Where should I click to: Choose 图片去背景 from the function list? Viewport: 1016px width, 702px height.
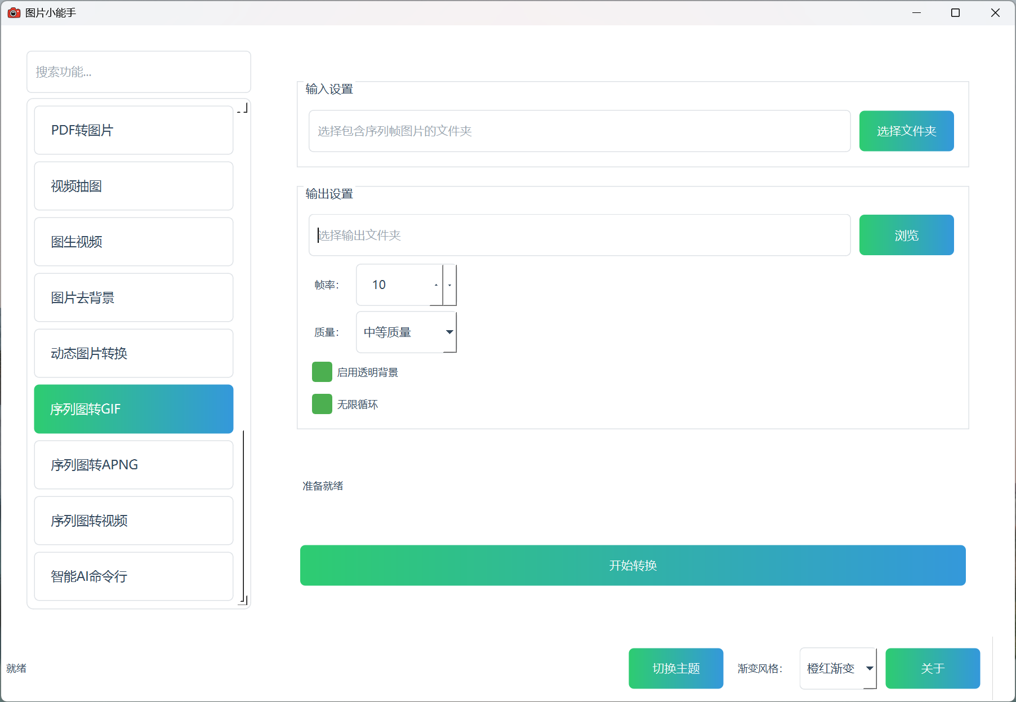(133, 297)
